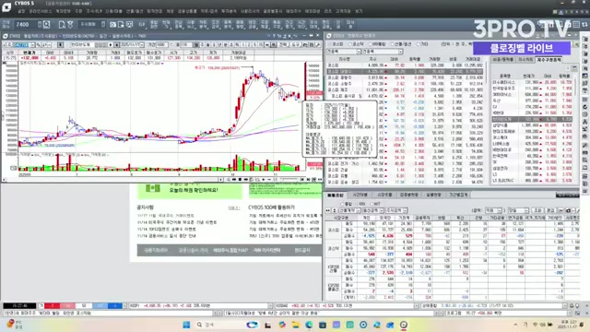Open the 펀드공시 link in gray bar
This screenshot has width=590, height=332.
click(302, 250)
